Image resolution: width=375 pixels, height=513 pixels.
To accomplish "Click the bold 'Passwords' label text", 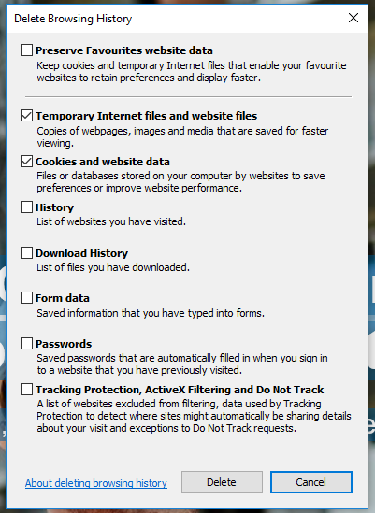I will (64, 344).
